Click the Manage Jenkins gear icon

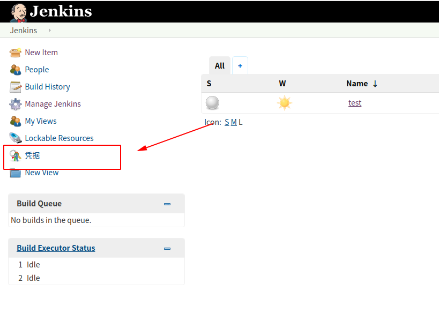point(15,104)
